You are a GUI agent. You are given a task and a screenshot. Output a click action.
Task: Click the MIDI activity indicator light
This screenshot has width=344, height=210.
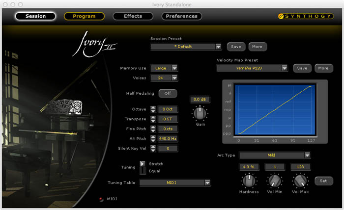point(101,199)
